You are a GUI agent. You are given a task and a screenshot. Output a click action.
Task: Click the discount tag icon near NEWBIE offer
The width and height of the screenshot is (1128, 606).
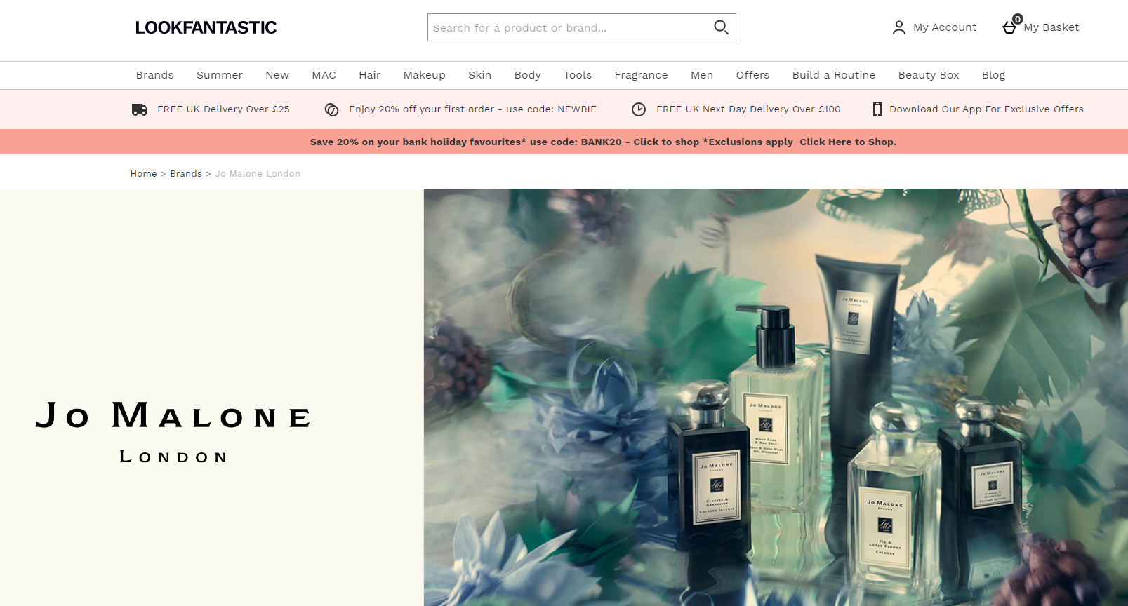point(332,109)
